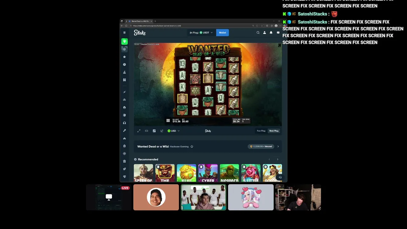Open the slot game hamburger menu
407x229 pixels.
[168, 121]
